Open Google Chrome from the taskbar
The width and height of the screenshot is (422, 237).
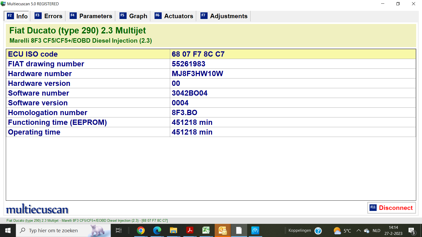[141, 230]
